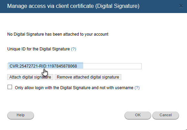Click the CVR number in the ID field
Viewport: 187px width, 130px height.
click(29, 66)
